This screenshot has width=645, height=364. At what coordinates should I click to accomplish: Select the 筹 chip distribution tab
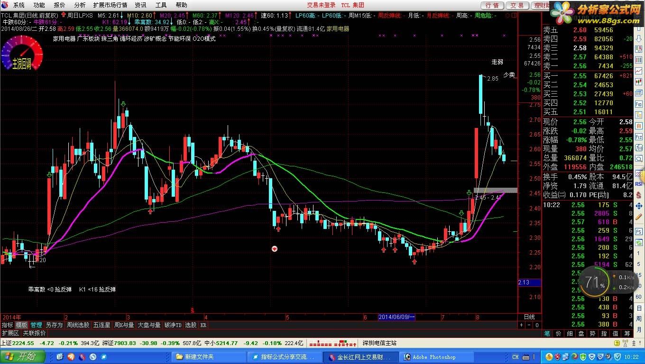coord(627,334)
